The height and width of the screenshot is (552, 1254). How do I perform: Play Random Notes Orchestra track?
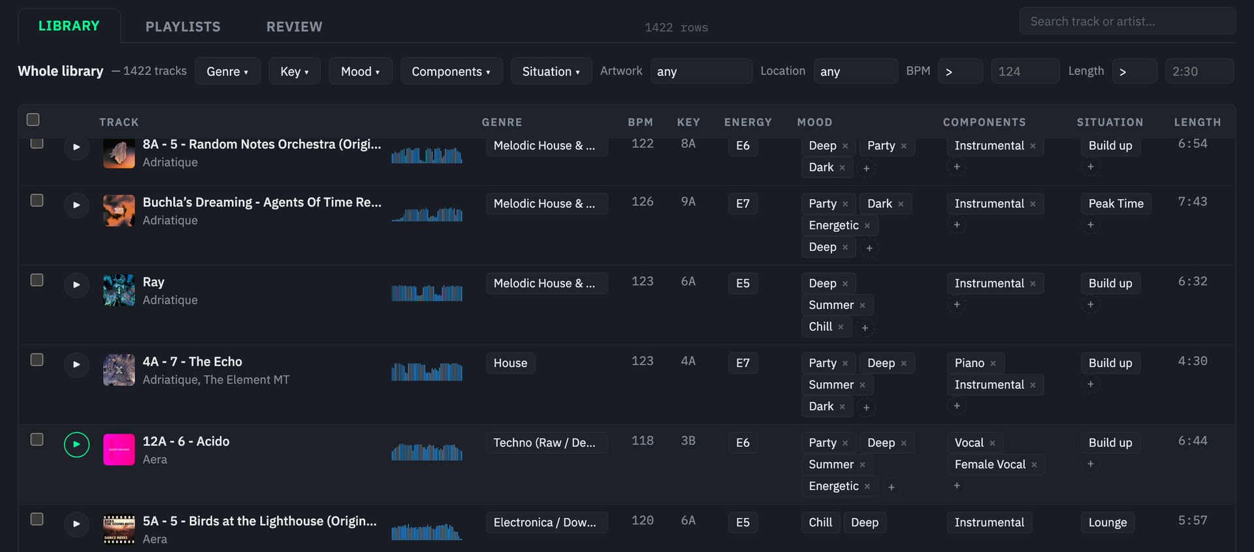click(x=76, y=147)
